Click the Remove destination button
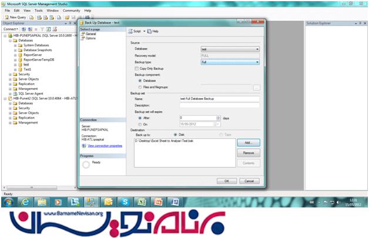The image size is (369, 238). [249, 153]
